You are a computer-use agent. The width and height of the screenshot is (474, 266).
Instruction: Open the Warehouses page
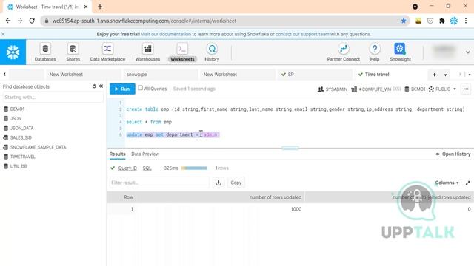(147, 52)
